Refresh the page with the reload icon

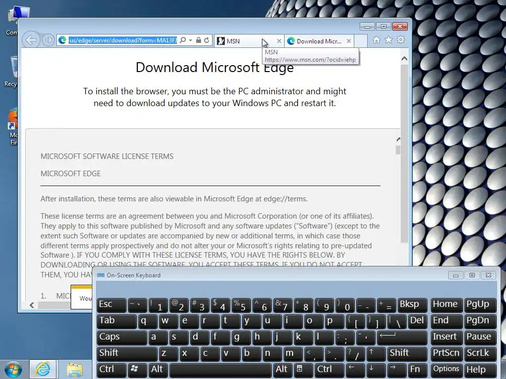click(207, 40)
